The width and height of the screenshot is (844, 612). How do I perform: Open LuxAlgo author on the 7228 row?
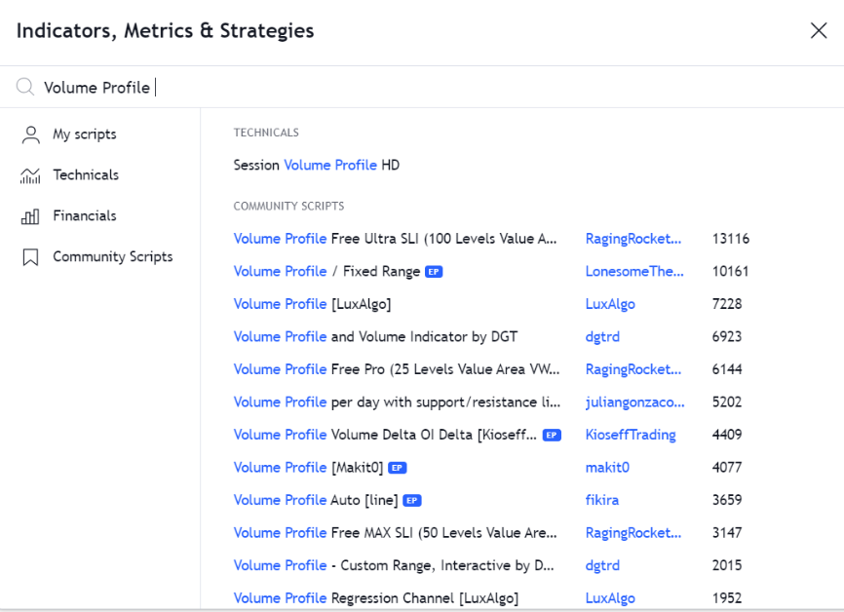click(610, 304)
